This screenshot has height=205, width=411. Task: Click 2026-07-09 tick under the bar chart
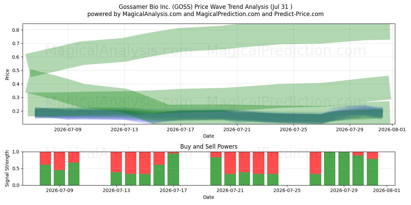(60, 191)
